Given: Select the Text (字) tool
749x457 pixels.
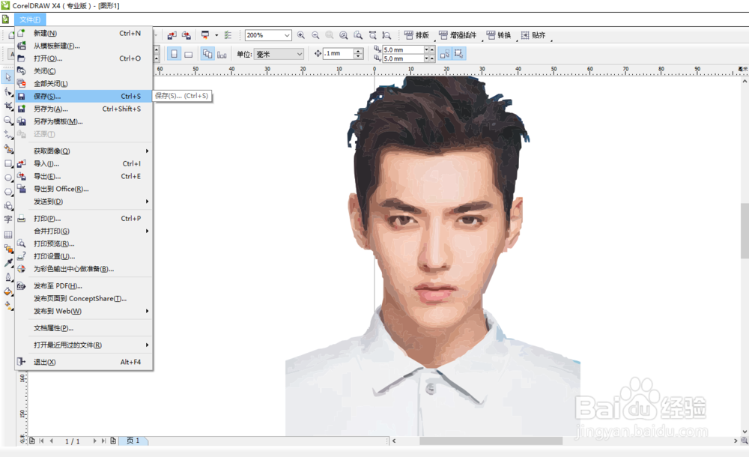Looking at the screenshot, I should 8,220.
